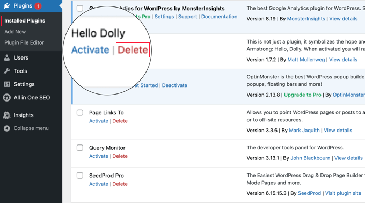The width and height of the screenshot is (365, 203).
Task: Click the Version 1.7.2 text
Action: [261, 60]
